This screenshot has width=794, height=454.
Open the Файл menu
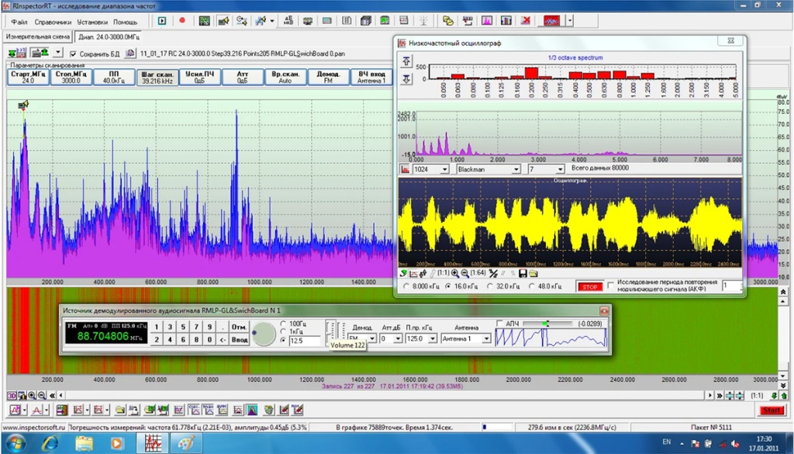19,22
